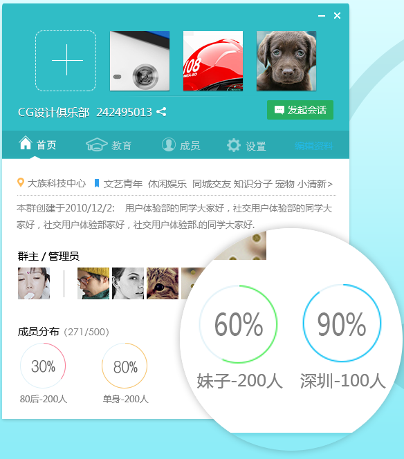
Task: Open the puppy photo thumbnail
Action: (x=286, y=61)
